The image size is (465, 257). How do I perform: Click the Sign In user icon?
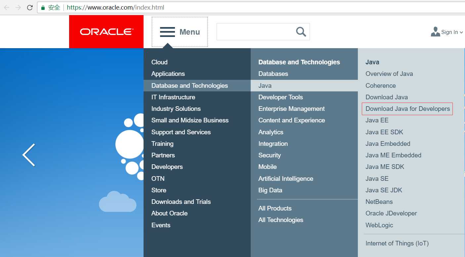[435, 32]
